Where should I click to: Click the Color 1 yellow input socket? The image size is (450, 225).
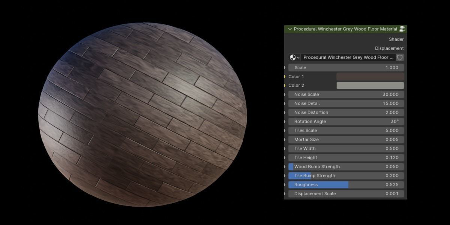click(285, 76)
